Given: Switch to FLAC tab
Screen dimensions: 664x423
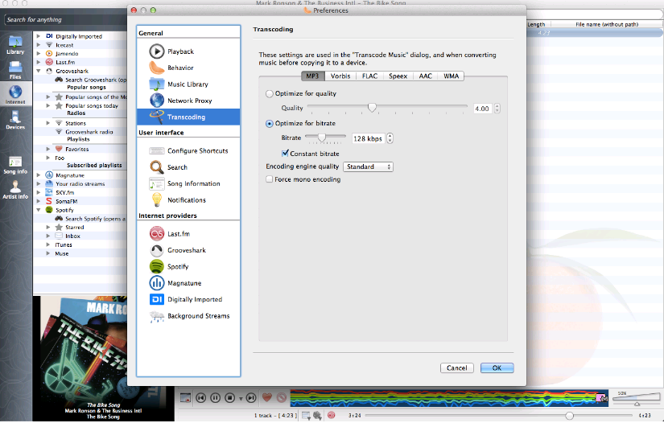Looking at the screenshot, I should pos(369,76).
